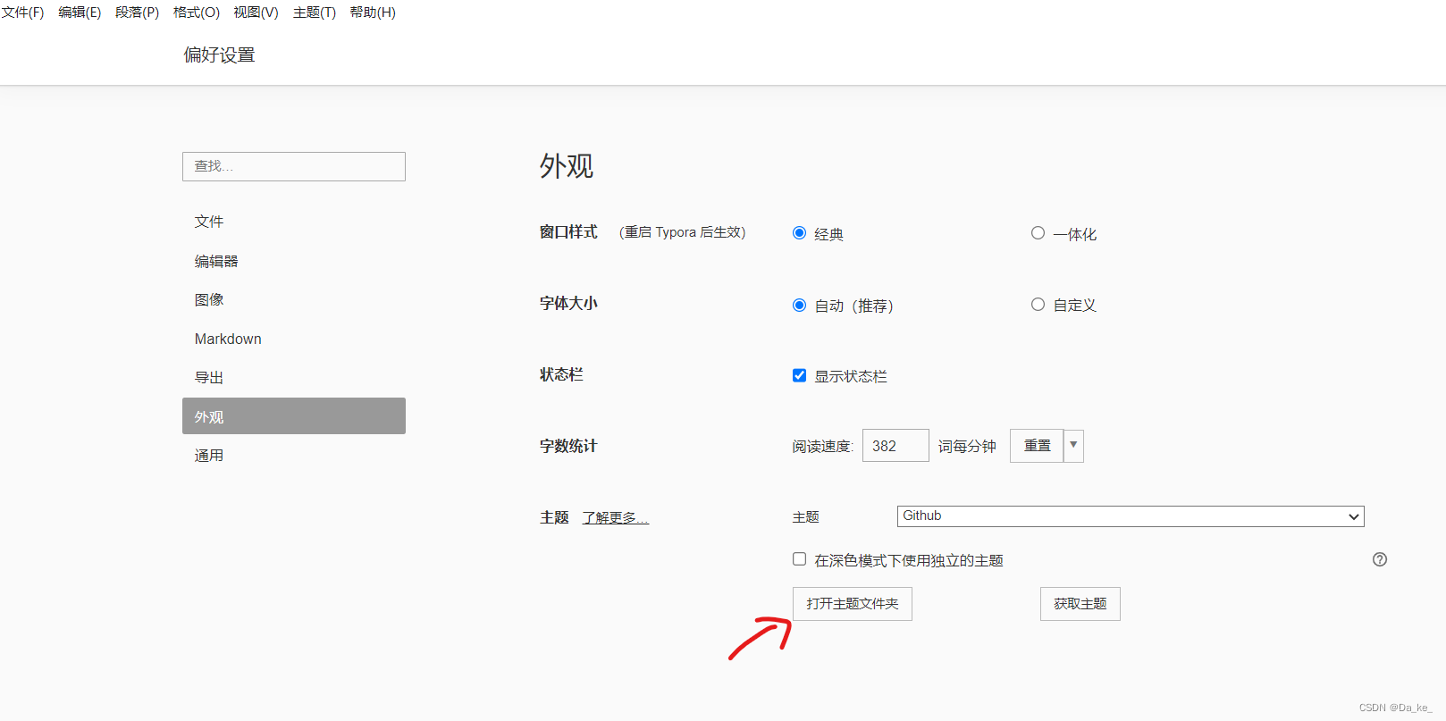
Task: Open the 主题(T) menu
Action: (315, 13)
